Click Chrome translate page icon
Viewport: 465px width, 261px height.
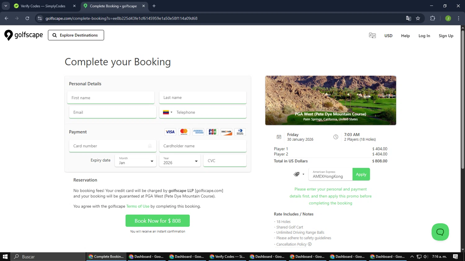tap(409, 18)
